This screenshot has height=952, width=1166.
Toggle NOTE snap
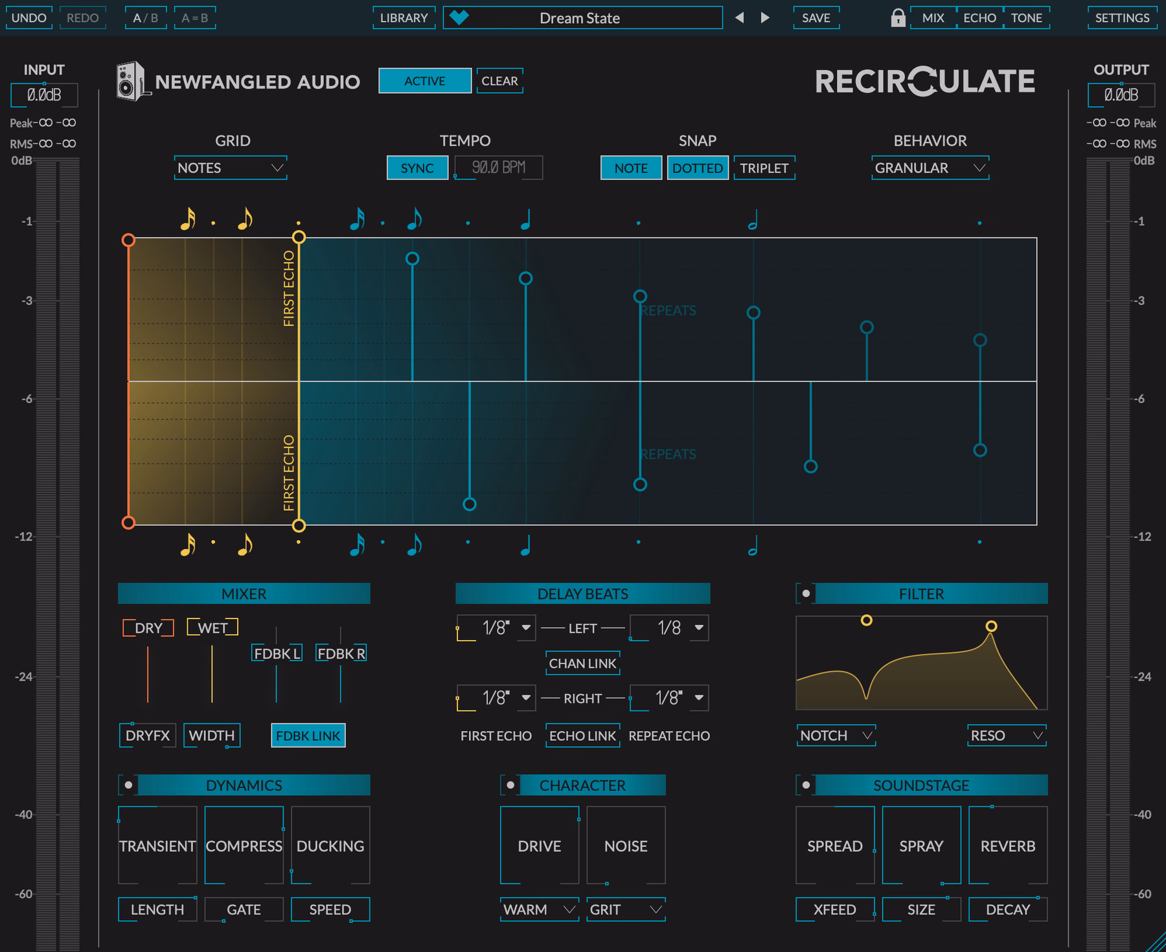pyautogui.click(x=631, y=168)
